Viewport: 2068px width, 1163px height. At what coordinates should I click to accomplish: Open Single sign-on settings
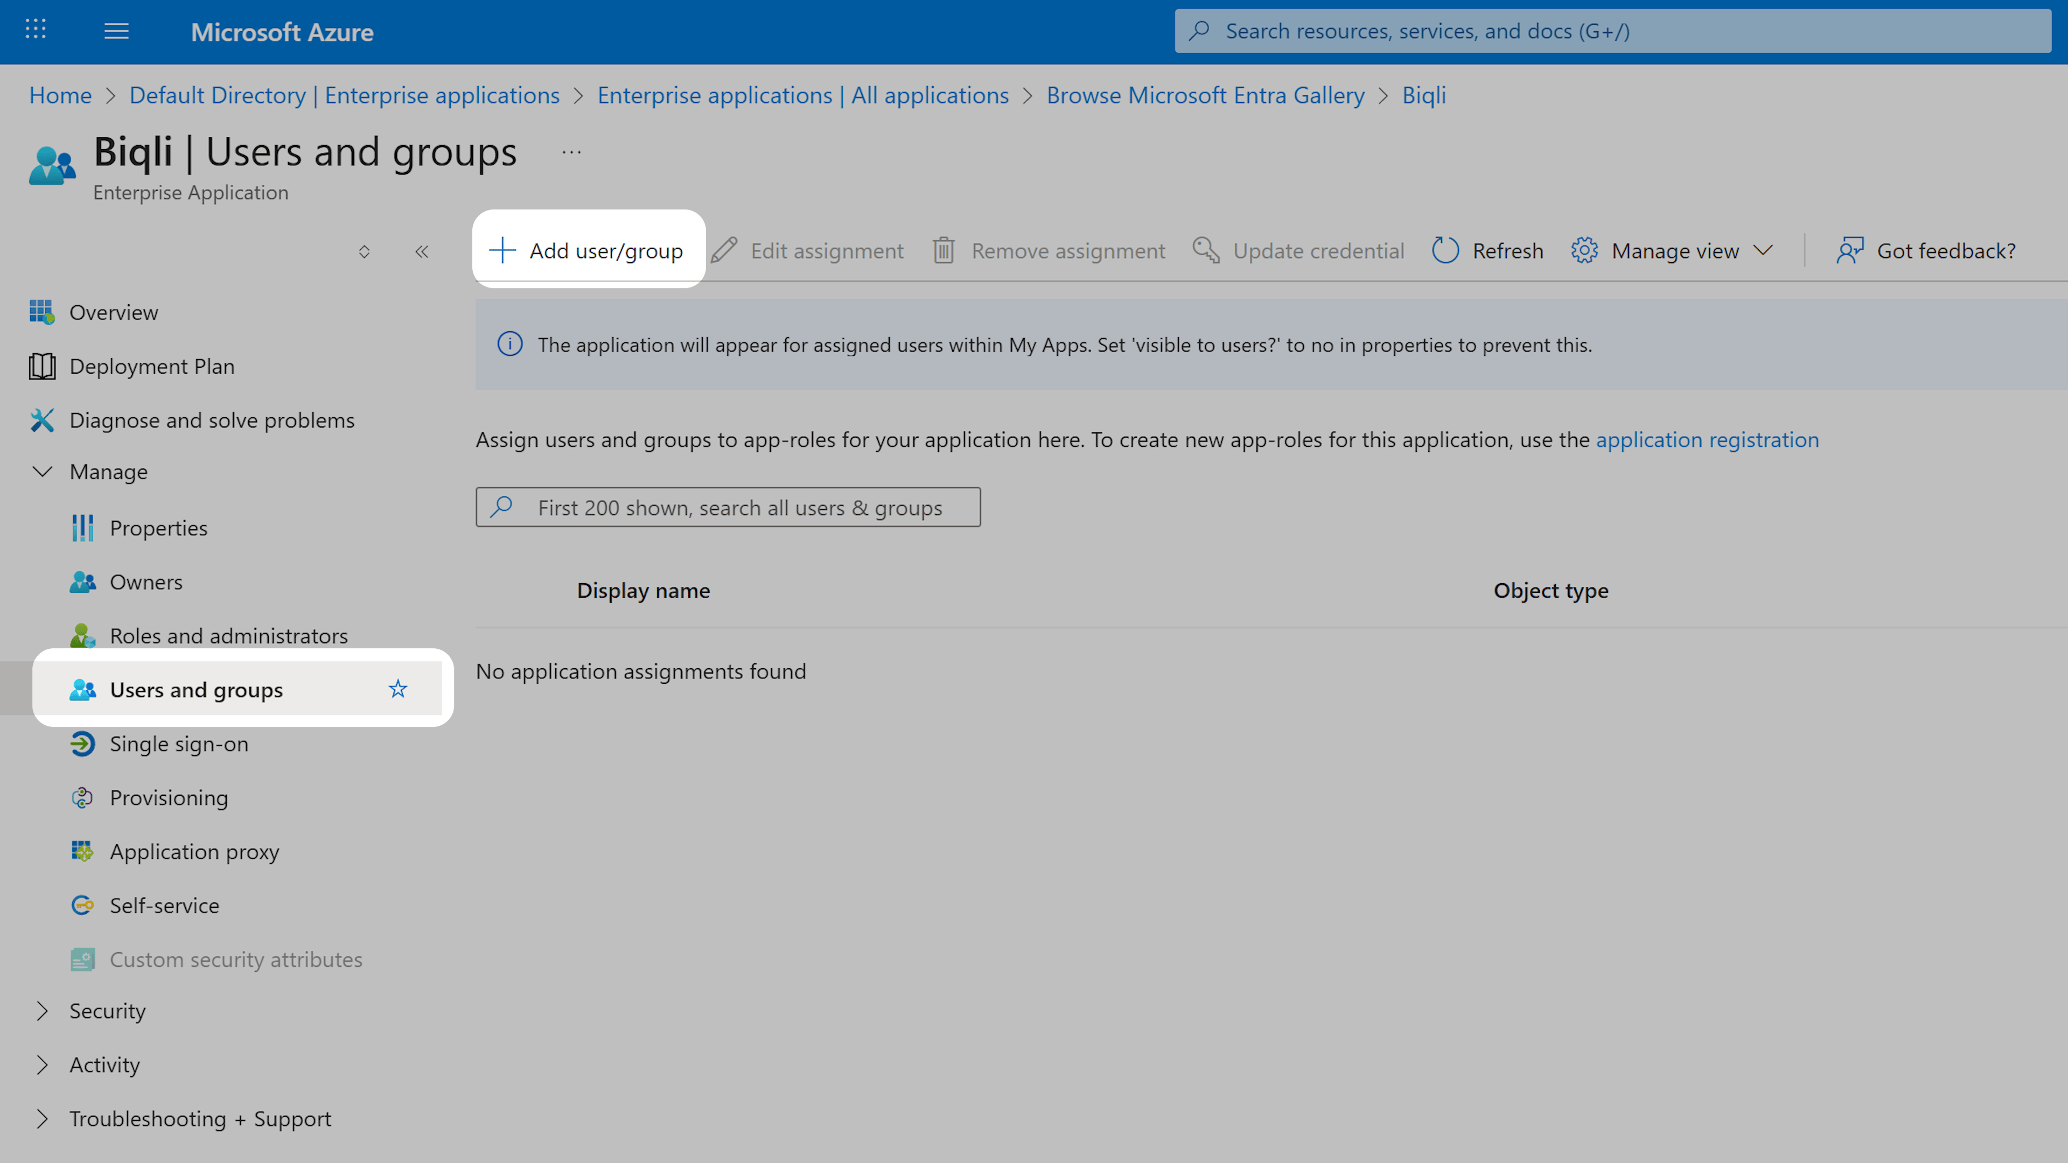point(178,744)
